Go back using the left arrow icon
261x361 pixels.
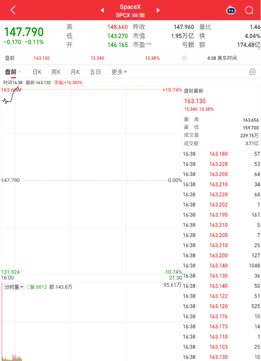[13, 10]
